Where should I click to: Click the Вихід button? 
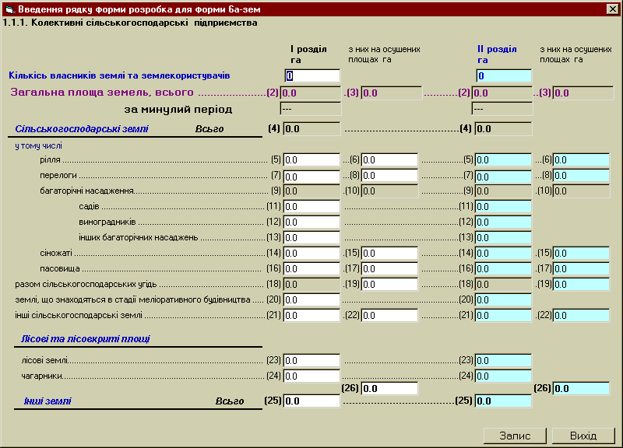(583, 436)
